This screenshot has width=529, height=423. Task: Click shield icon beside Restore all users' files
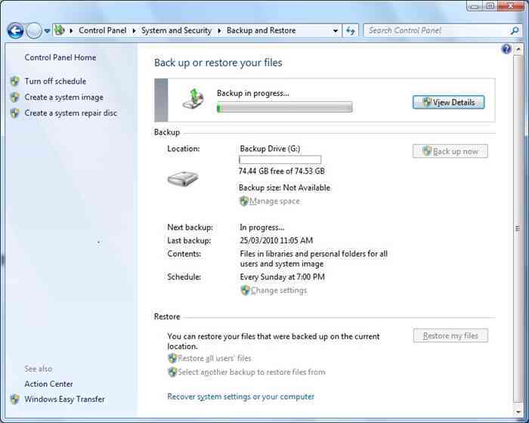[x=172, y=358]
